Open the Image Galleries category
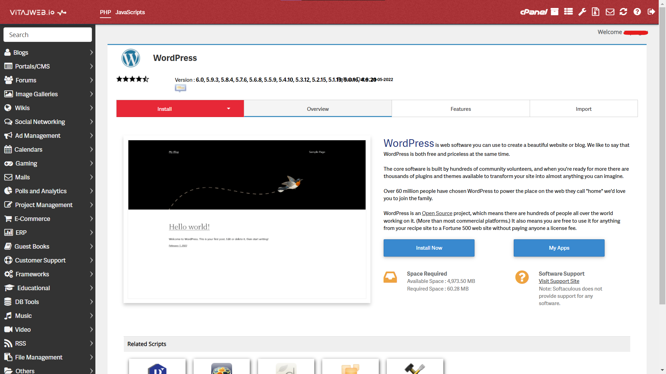Image resolution: width=666 pixels, height=374 pixels. [48, 94]
